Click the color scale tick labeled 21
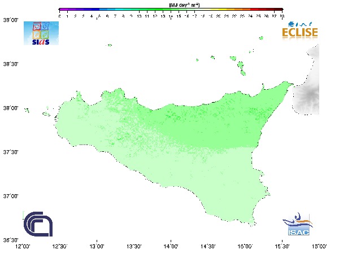 point(227,16)
